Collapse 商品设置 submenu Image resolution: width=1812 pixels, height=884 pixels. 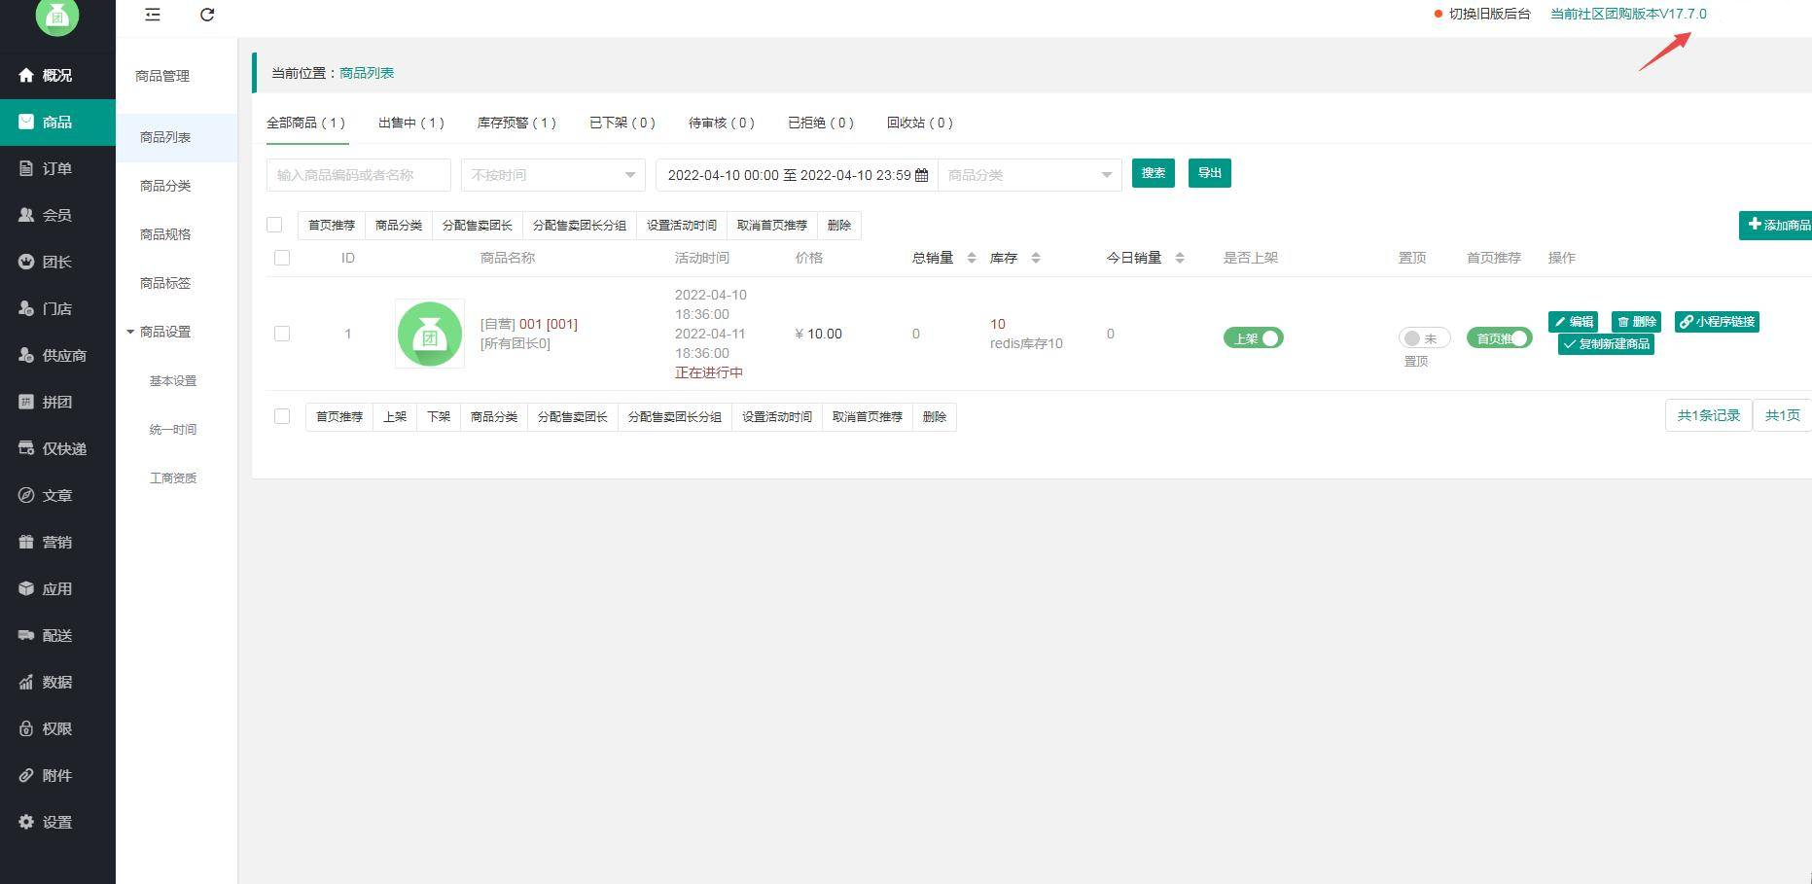tap(165, 332)
